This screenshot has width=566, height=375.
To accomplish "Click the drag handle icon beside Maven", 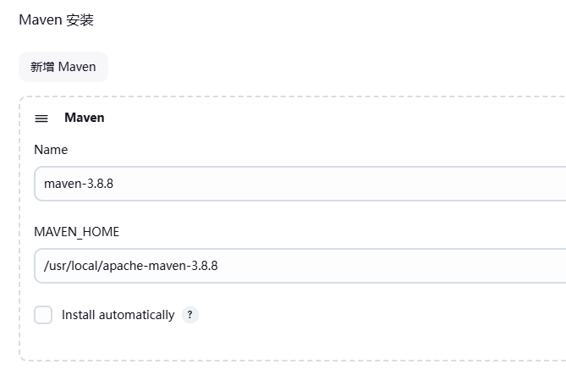I will pyautogui.click(x=41, y=119).
